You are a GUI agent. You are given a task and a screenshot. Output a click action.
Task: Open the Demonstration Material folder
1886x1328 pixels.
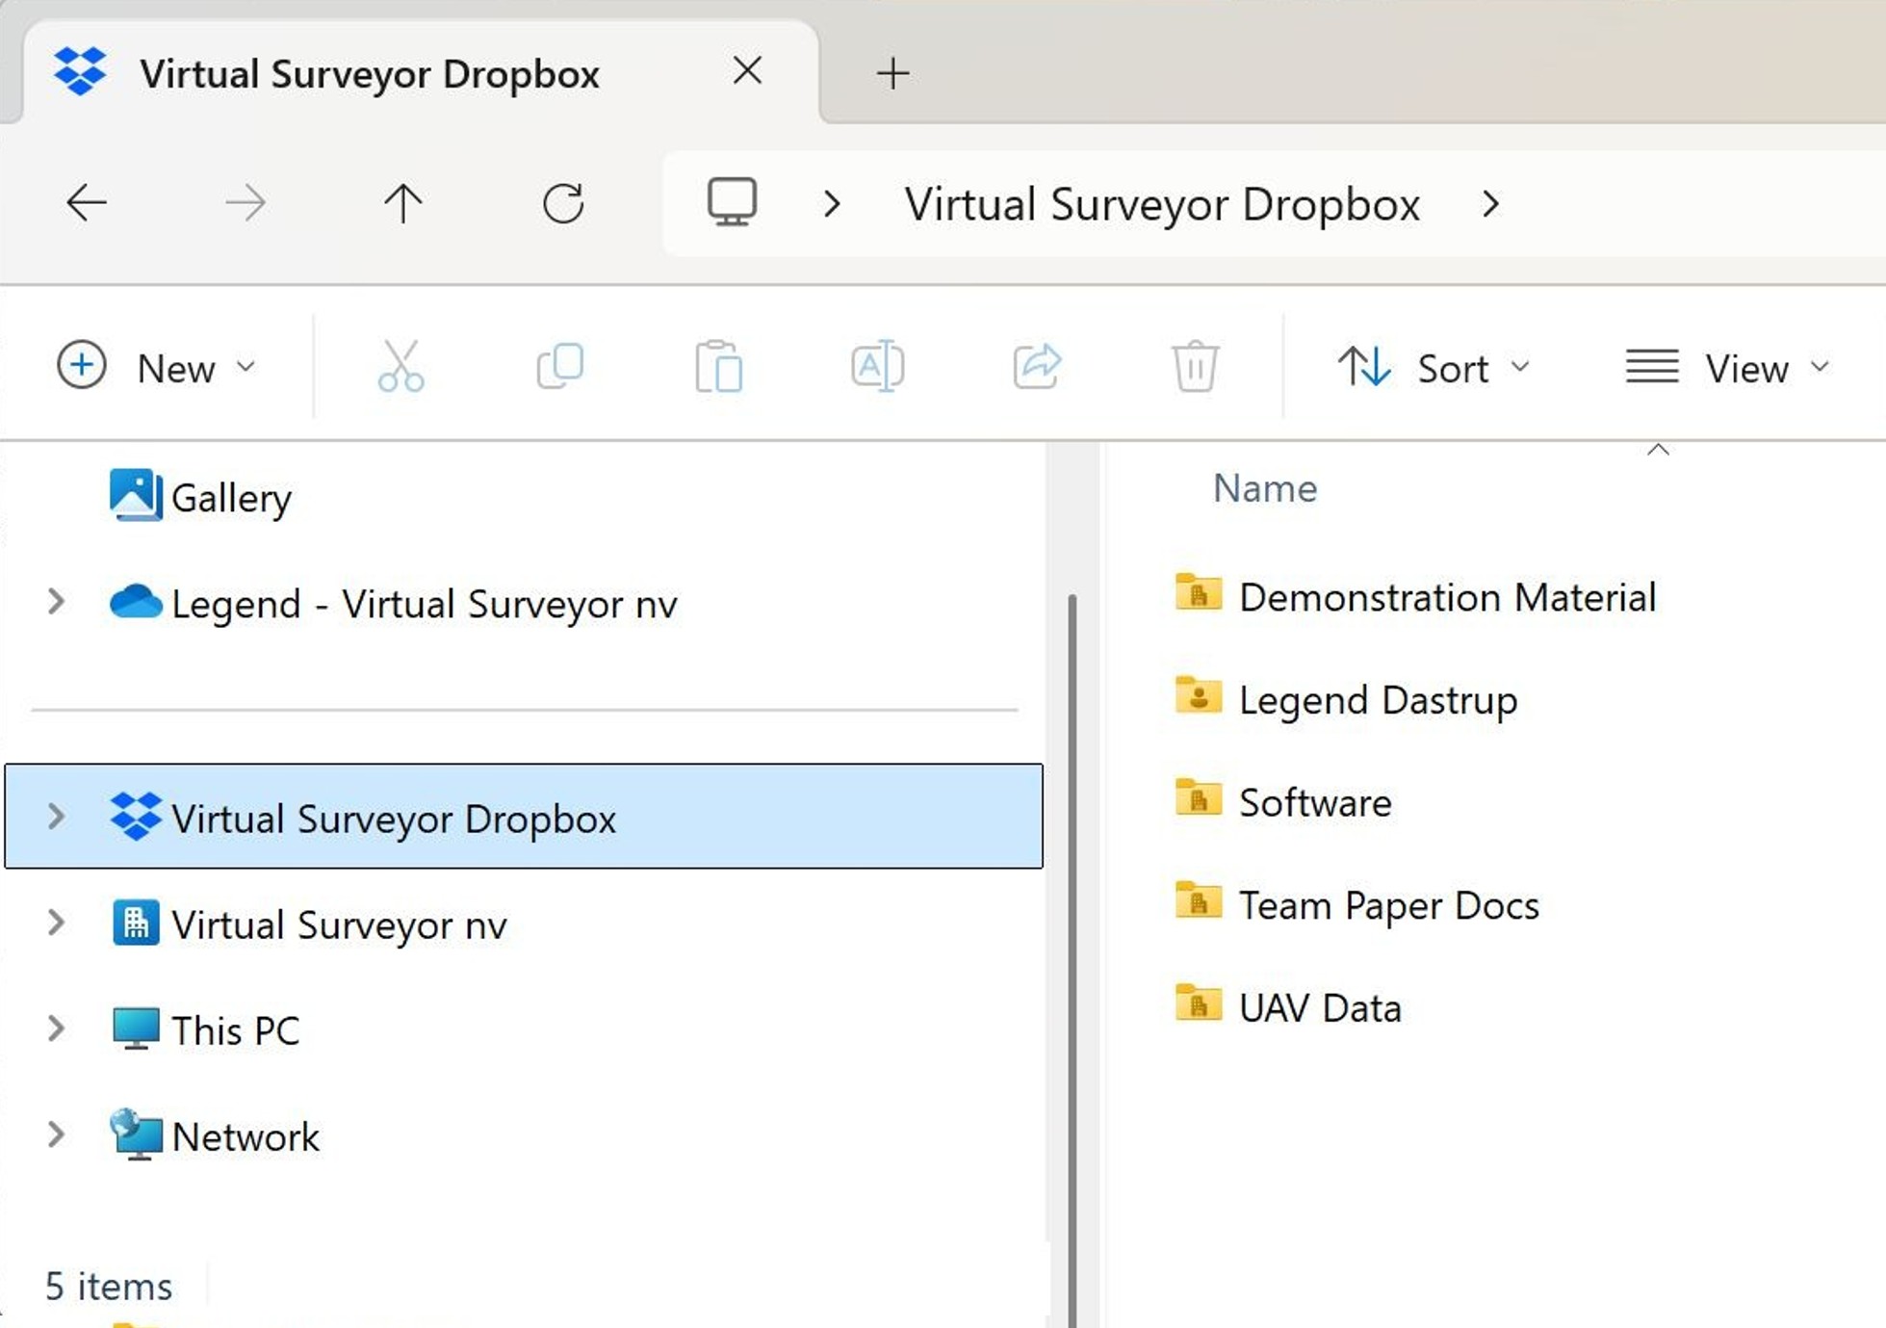coord(1446,597)
